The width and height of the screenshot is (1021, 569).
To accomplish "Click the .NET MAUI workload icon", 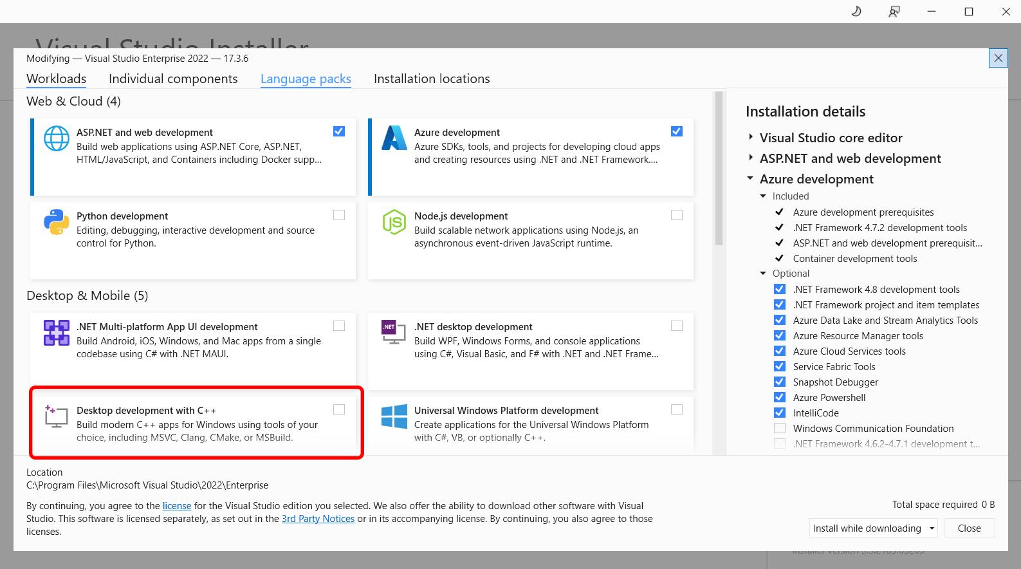I will tap(56, 333).
